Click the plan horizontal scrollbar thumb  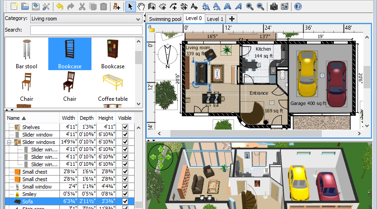coord(246,133)
